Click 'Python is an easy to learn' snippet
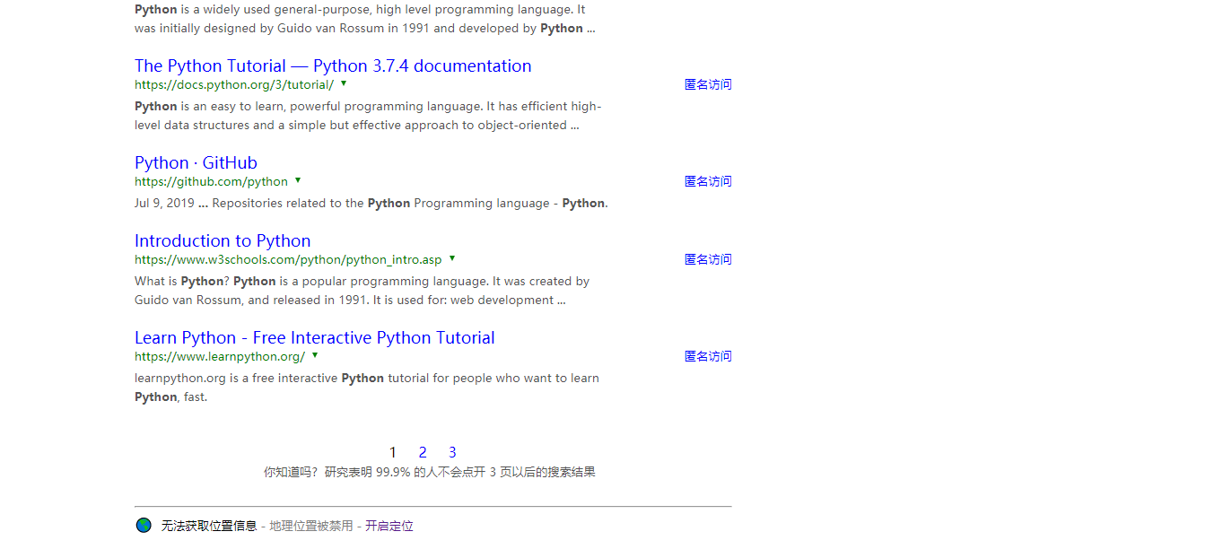This screenshot has width=1205, height=549. pos(368,116)
